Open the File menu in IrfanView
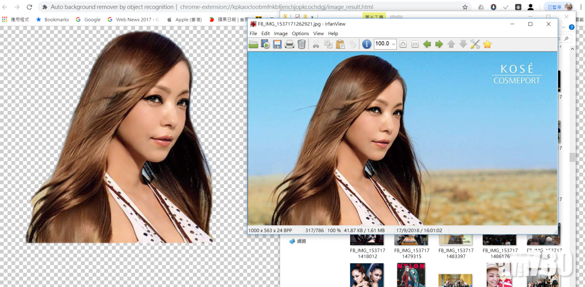This screenshot has width=585, height=287. (253, 34)
